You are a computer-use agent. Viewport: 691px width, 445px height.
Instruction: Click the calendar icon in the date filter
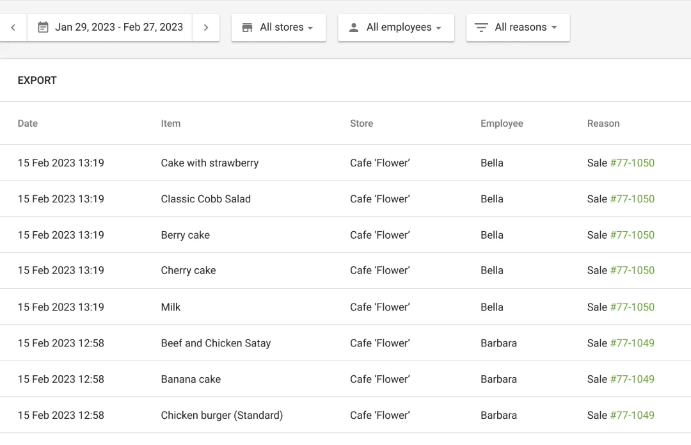[43, 27]
